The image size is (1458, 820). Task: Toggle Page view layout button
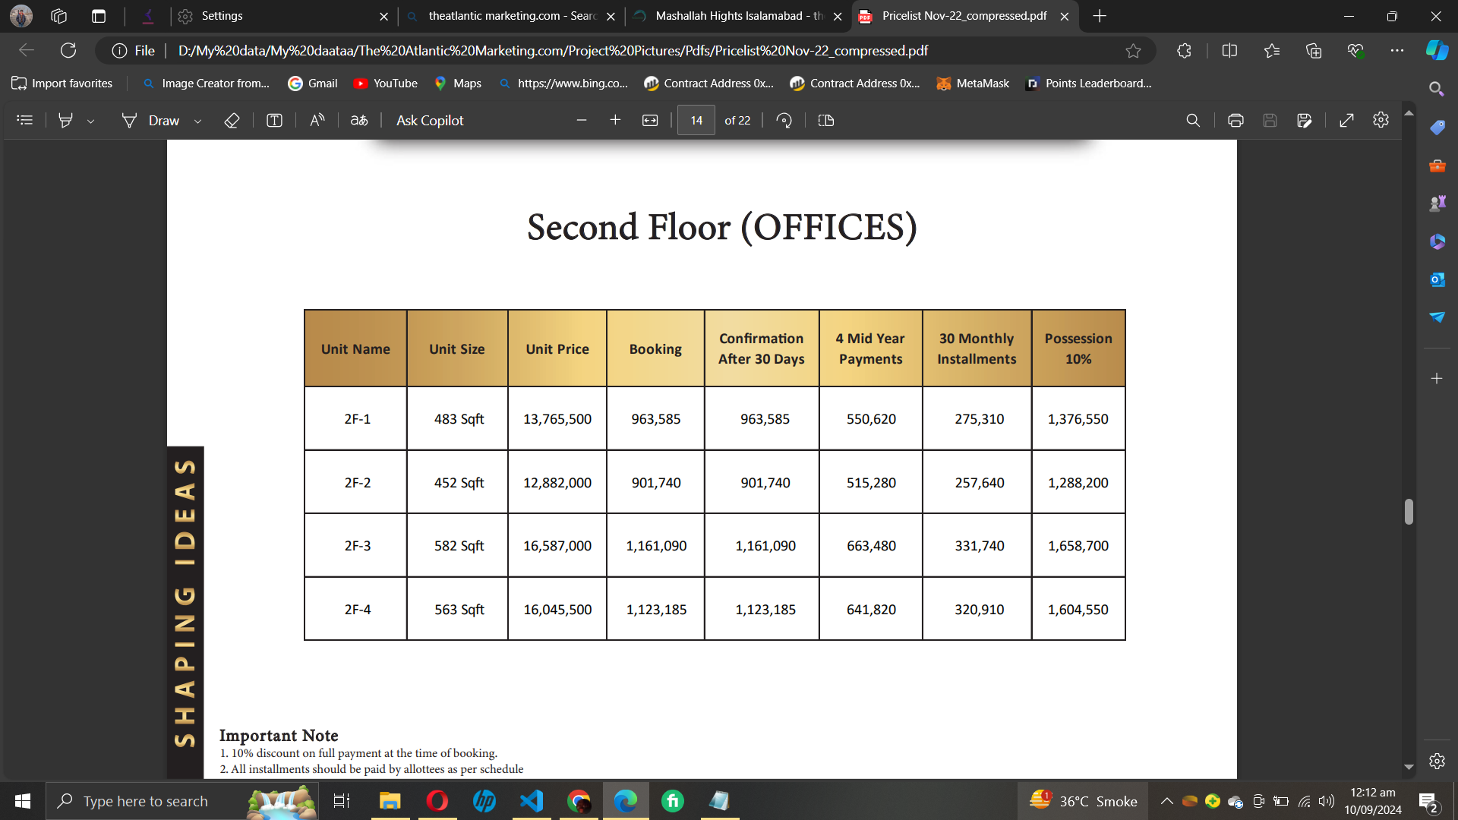[x=826, y=120]
